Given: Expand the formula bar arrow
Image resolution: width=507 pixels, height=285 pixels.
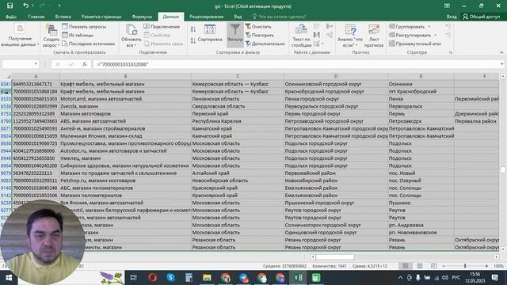Looking at the screenshot, I should coord(501,64).
